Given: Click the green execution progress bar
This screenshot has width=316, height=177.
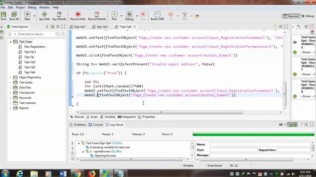Looking at the screenshot, I should pos(253,134).
